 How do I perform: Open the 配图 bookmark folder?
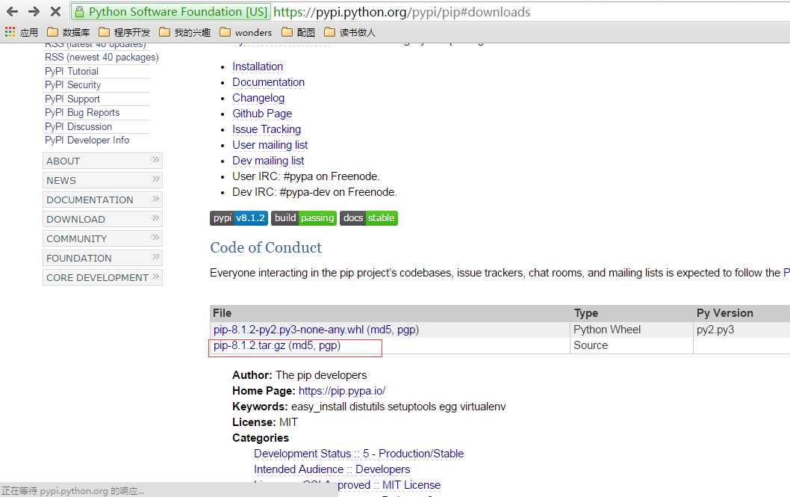click(x=298, y=32)
